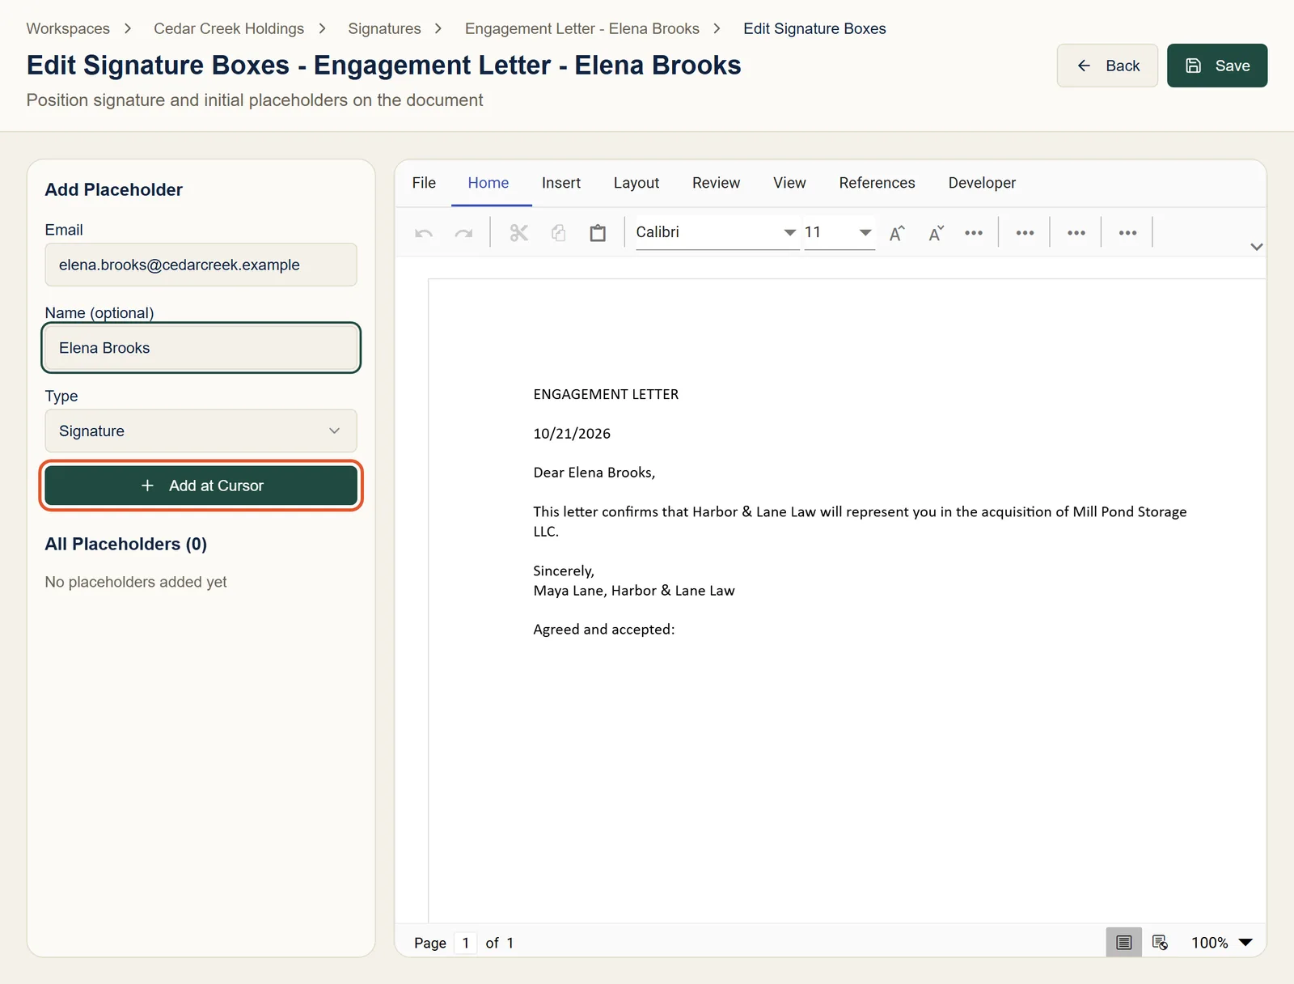
Task: Click Add at Cursor button
Action: pos(201,486)
